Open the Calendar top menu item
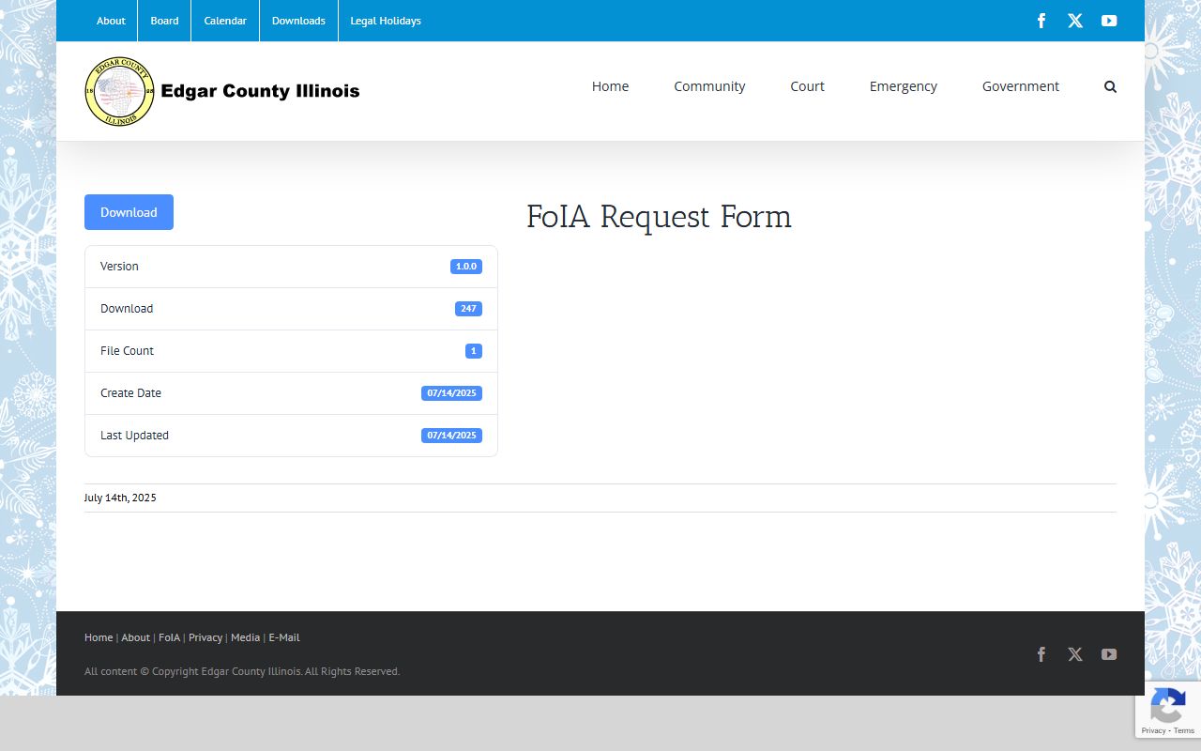The width and height of the screenshot is (1201, 751). (225, 21)
